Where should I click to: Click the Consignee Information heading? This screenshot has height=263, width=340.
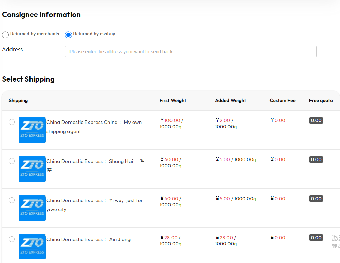(x=41, y=15)
